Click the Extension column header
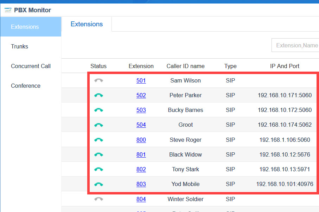Image resolution: width=319 pixels, height=212 pixels. click(x=141, y=66)
